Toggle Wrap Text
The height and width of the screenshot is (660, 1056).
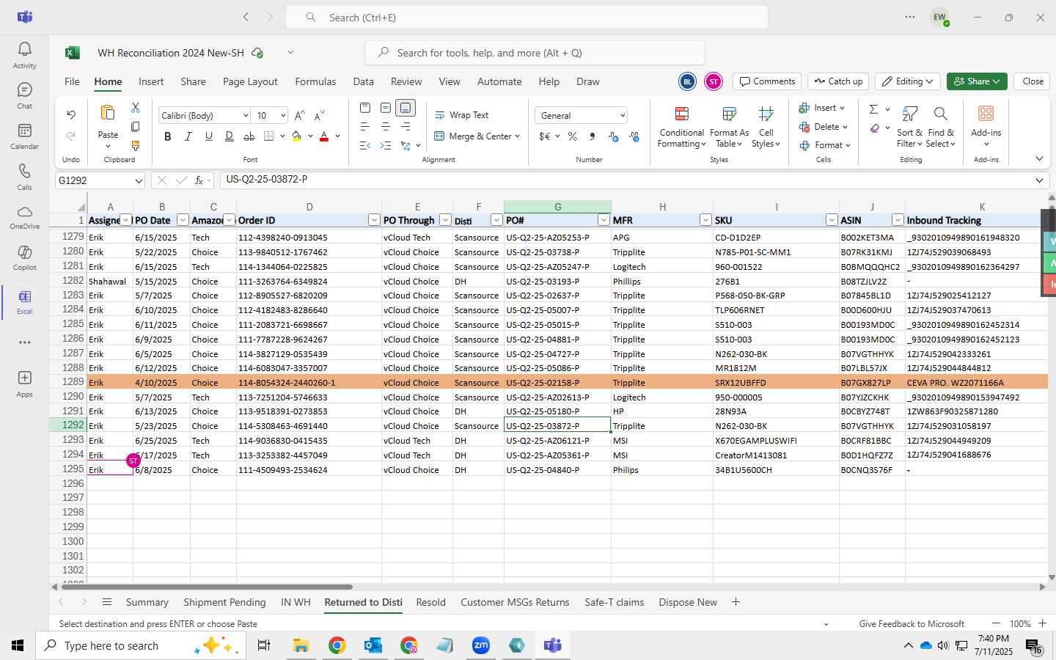pos(462,115)
